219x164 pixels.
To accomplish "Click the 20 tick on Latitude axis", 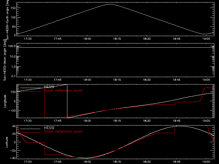I will [14, 134].
